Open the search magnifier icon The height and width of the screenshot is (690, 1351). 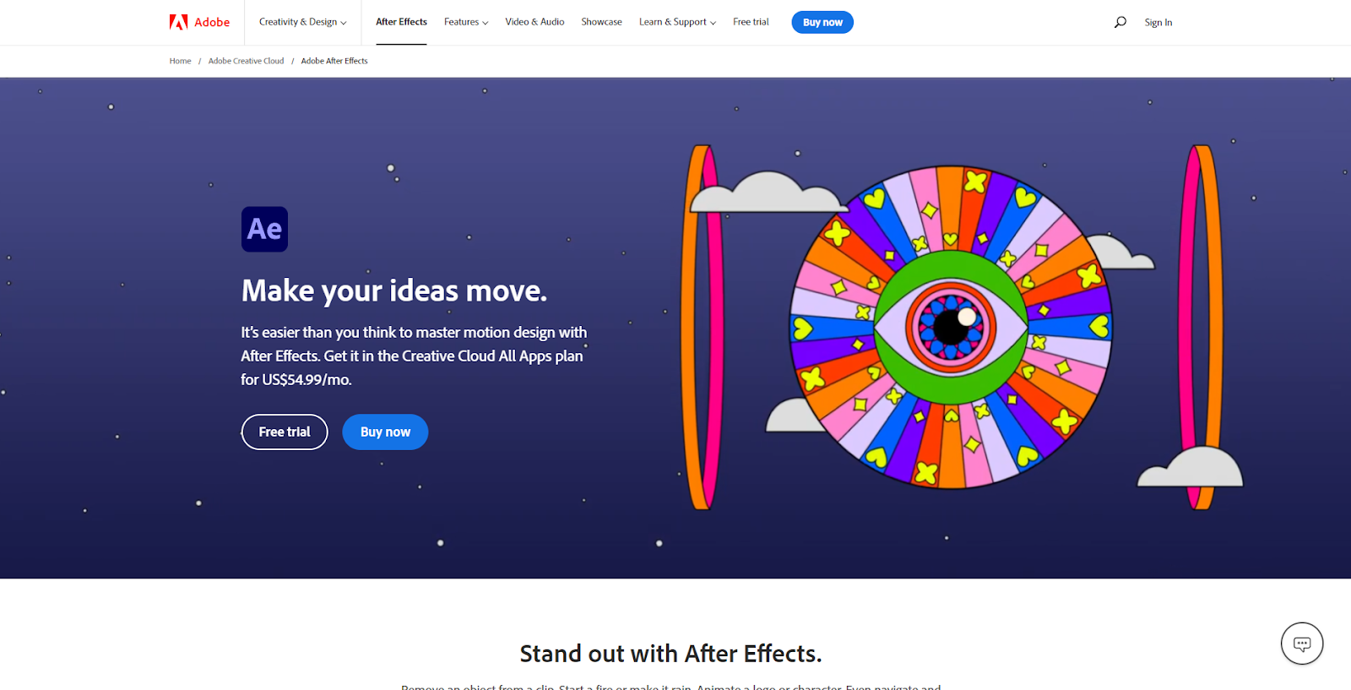(x=1120, y=22)
